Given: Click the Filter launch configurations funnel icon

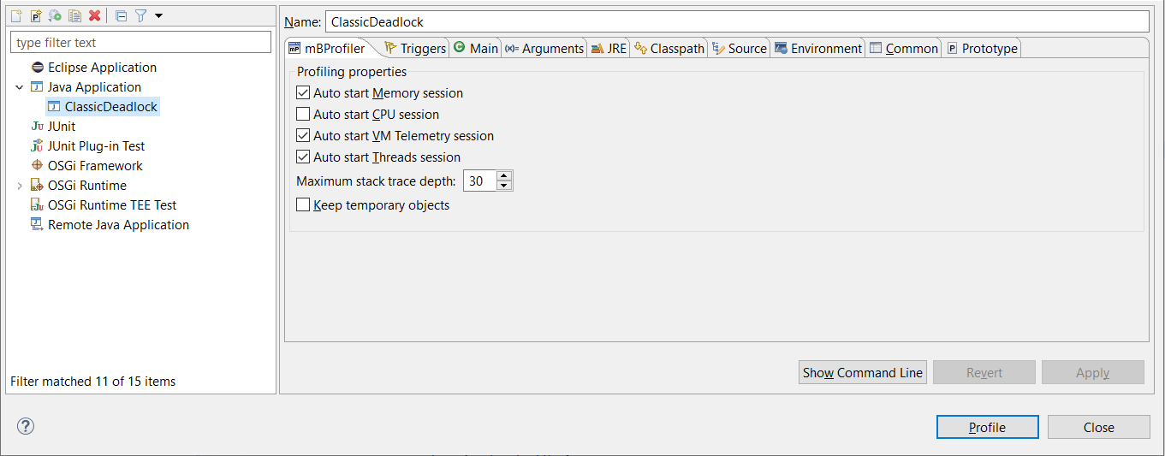Looking at the screenshot, I should (141, 15).
